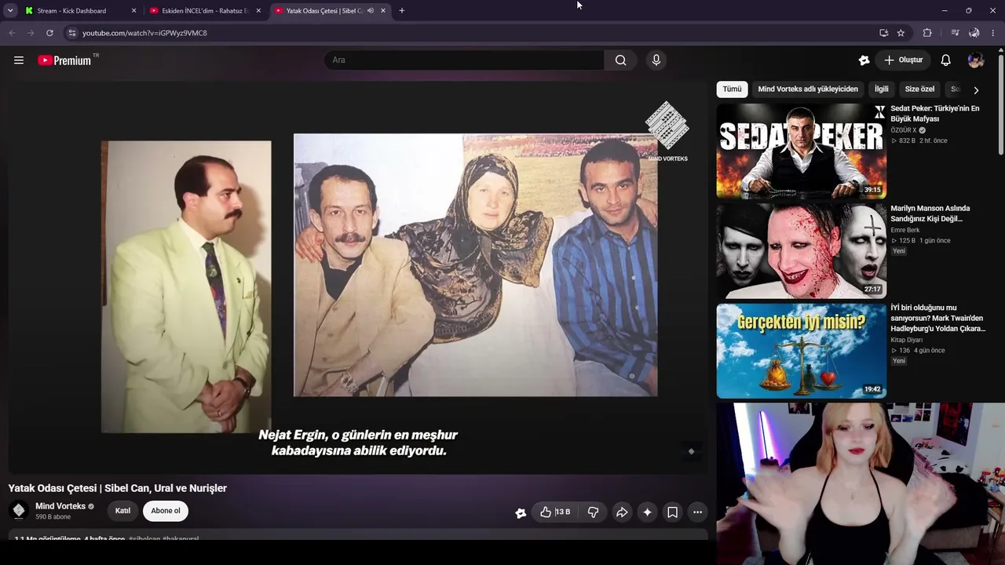Open media controls in browser toolbar
The height and width of the screenshot is (565, 1005).
[x=955, y=33]
